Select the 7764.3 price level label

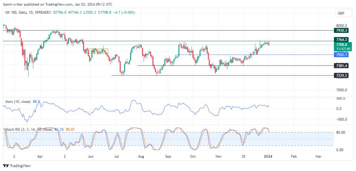point(342,39)
